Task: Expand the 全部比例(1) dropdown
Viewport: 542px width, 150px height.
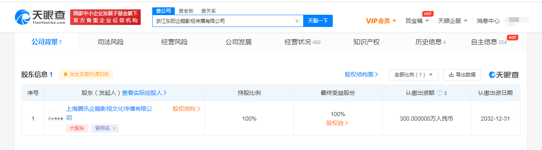Action: 413,75
